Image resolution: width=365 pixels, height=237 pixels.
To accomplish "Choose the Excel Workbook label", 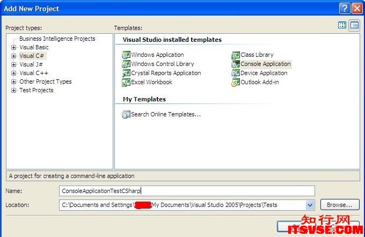I will tap(151, 82).
